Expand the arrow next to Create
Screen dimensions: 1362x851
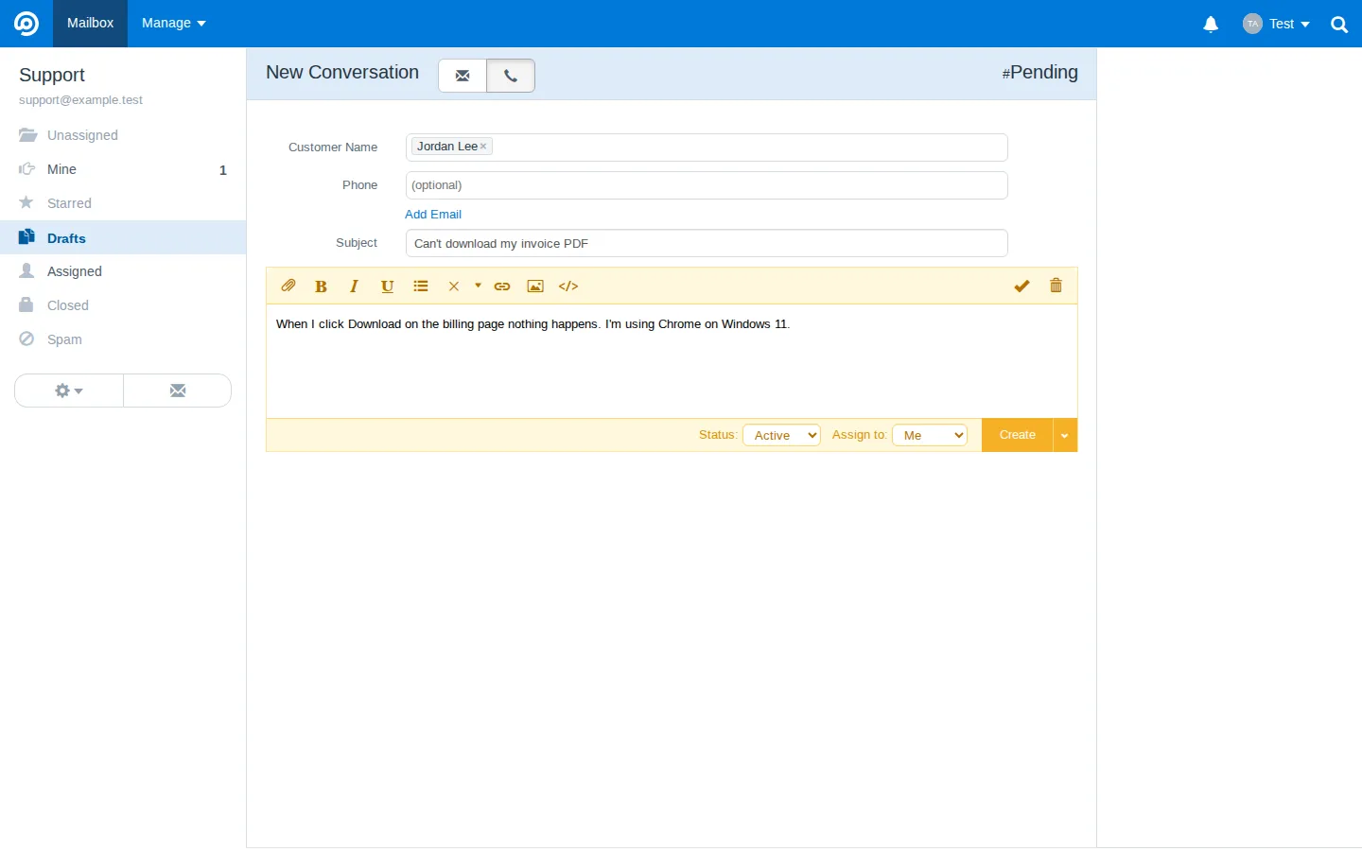point(1065,435)
